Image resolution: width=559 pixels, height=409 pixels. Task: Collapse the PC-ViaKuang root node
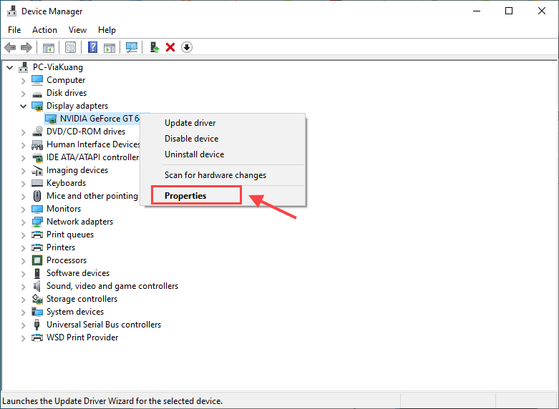(x=9, y=67)
